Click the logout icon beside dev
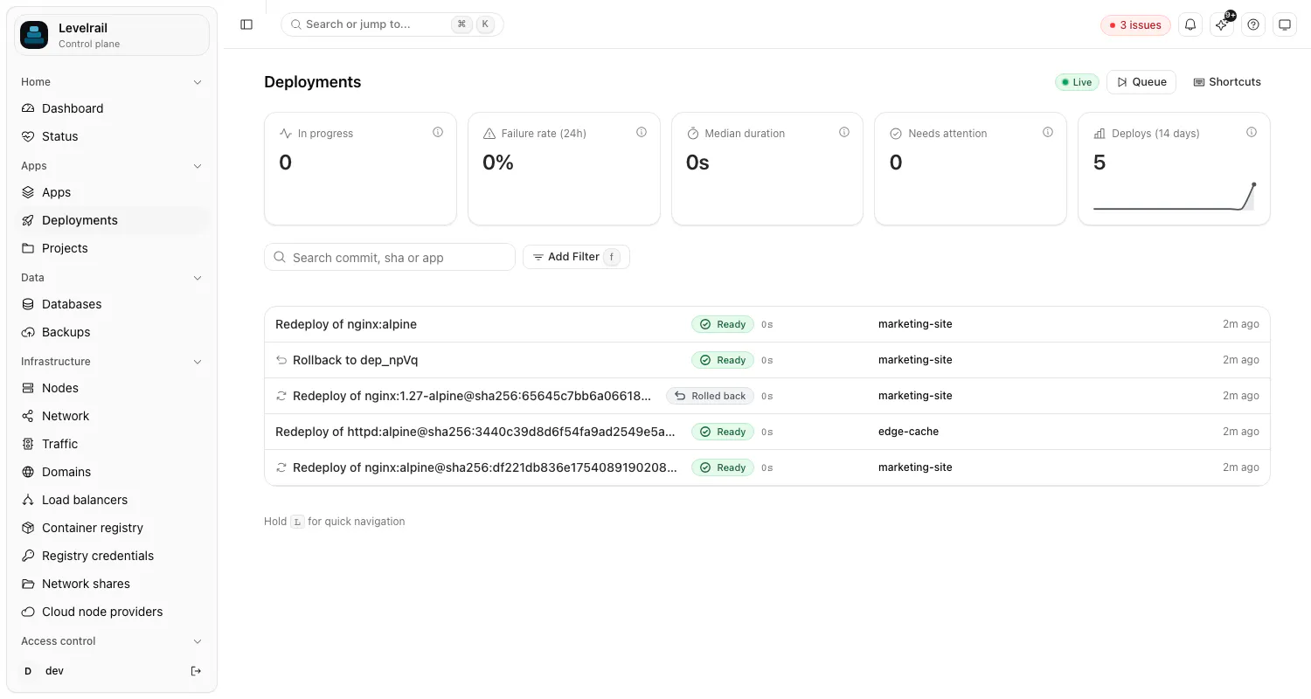The height and width of the screenshot is (699, 1311). click(196, 671)
